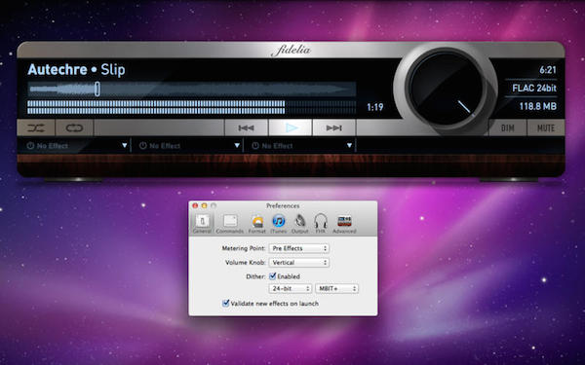
Task: Click the 6:21 total time display
Action: tap(548, 70)
